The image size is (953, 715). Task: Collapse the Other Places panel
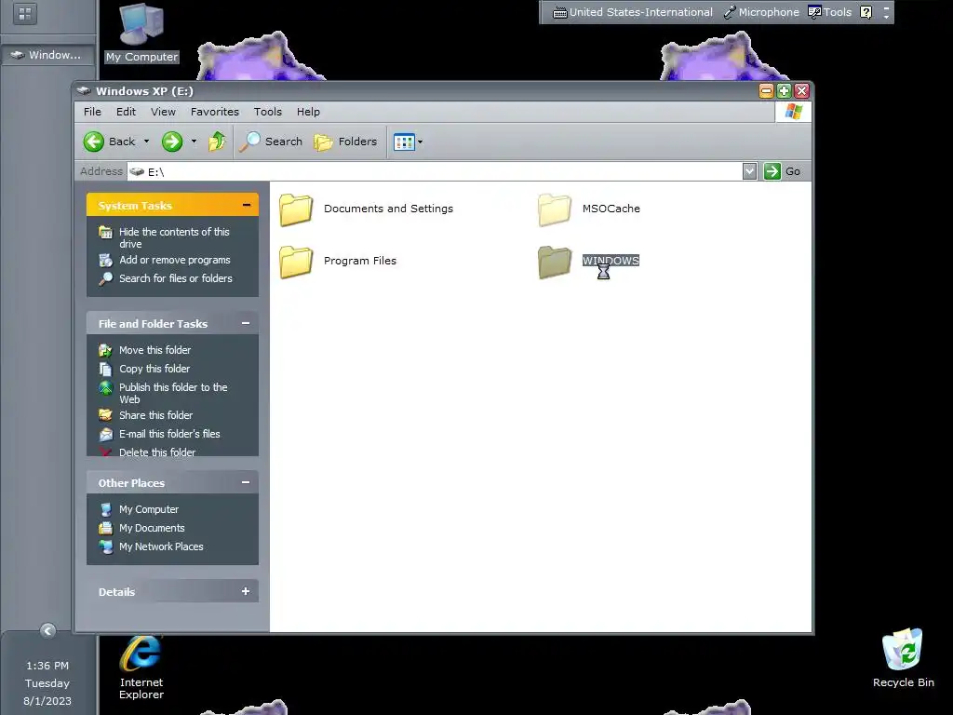tap(246, 483)
